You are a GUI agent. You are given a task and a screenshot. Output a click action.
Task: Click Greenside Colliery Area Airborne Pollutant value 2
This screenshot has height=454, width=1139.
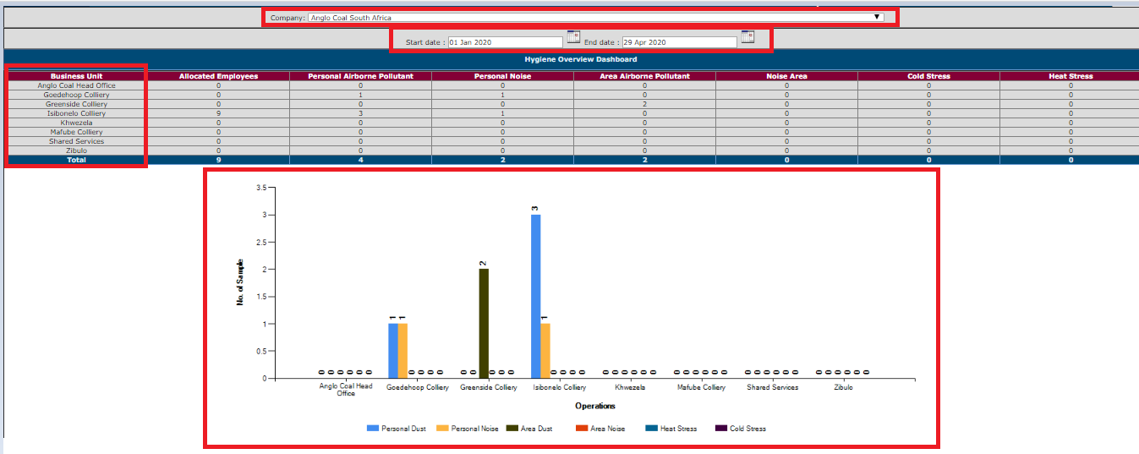click(644, 104)
